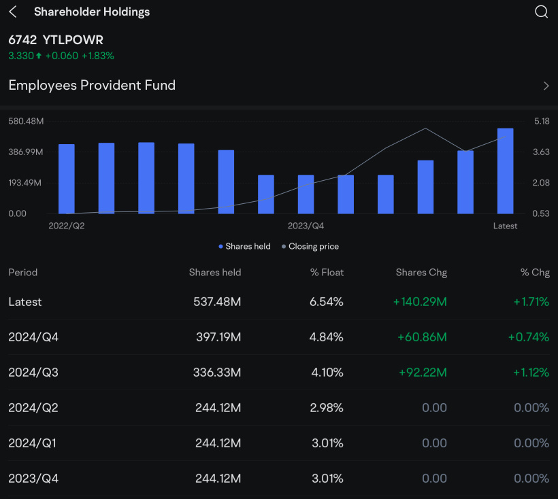The image size is (558, 499).
Task: Click the 4.10% float value
Action: (327, 372)
